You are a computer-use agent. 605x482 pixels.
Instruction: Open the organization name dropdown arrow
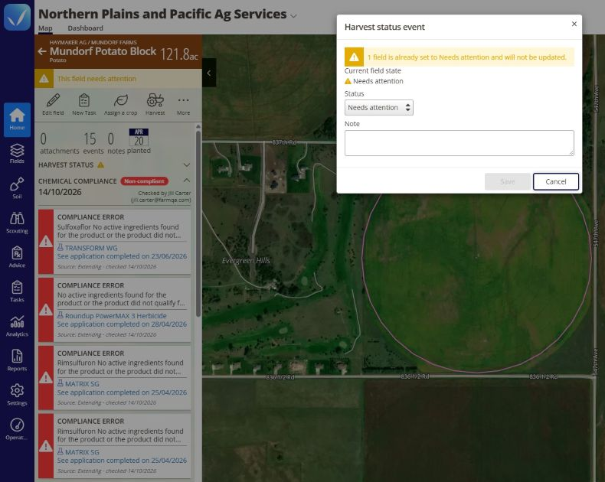pyautogui.click(x=293, y=16)
